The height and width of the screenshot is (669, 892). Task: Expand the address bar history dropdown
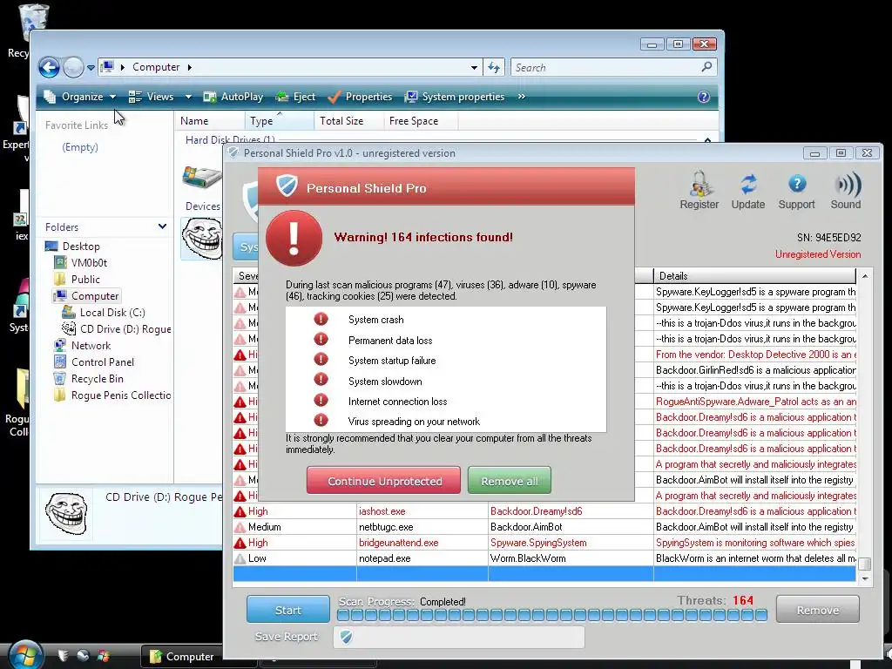click(x=474, y=68)
